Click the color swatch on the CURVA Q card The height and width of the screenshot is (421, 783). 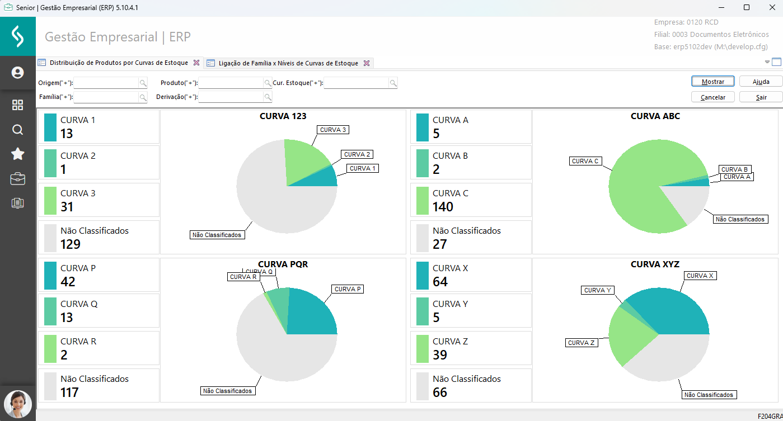(x=50, y=311)
